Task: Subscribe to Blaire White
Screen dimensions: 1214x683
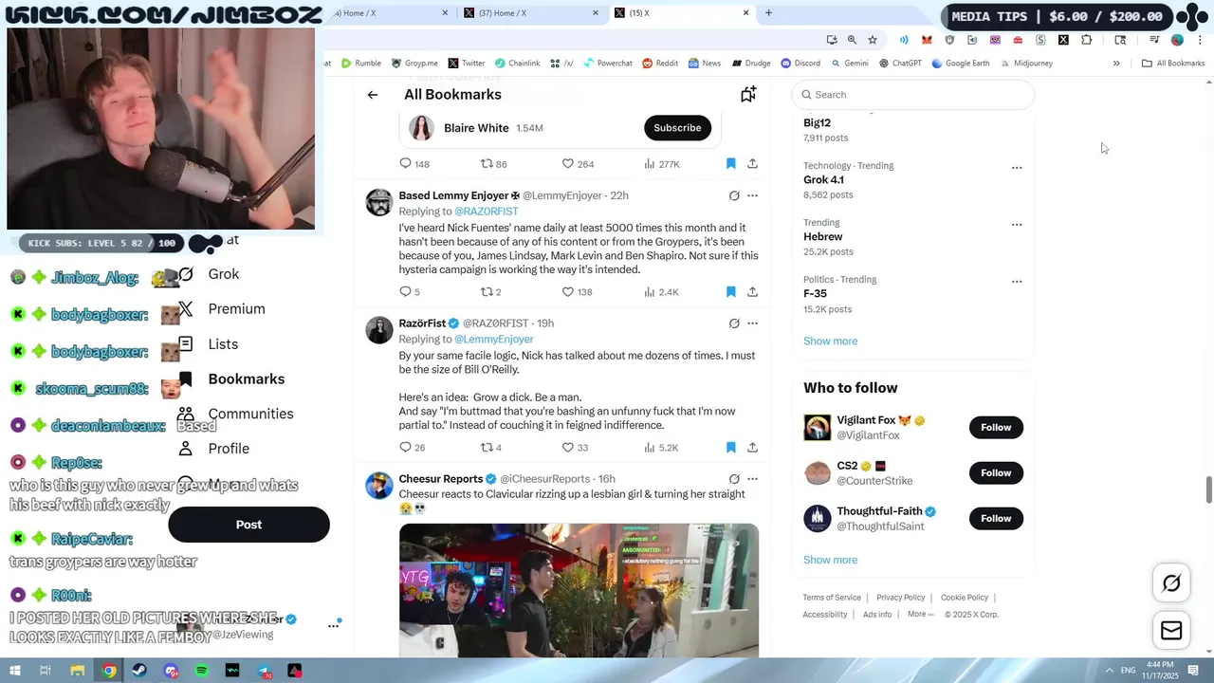Action: (x=677, y=128)
